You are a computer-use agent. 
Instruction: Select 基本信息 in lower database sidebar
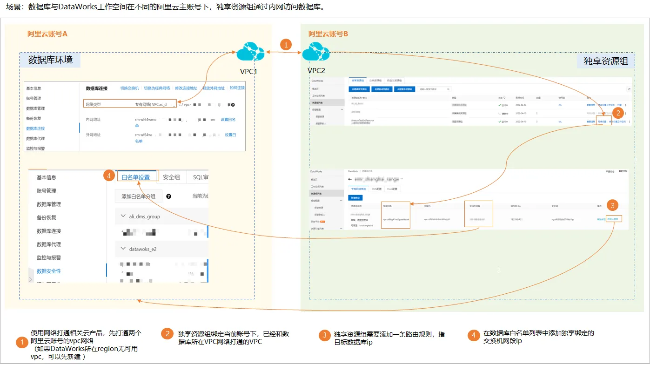(x=47, y=177)
